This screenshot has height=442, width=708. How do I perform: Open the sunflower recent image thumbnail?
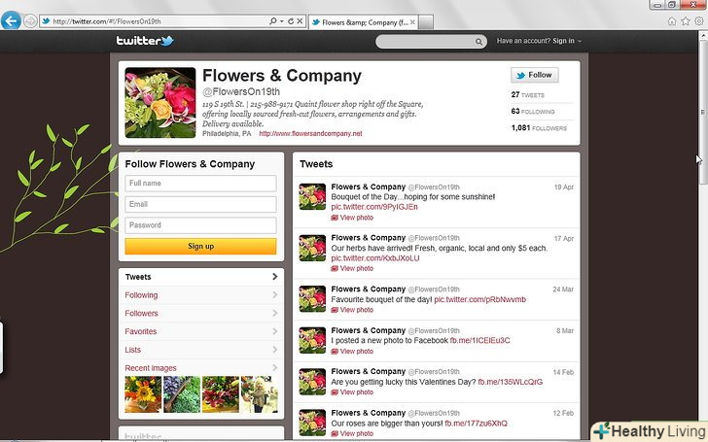click(143, 394)
